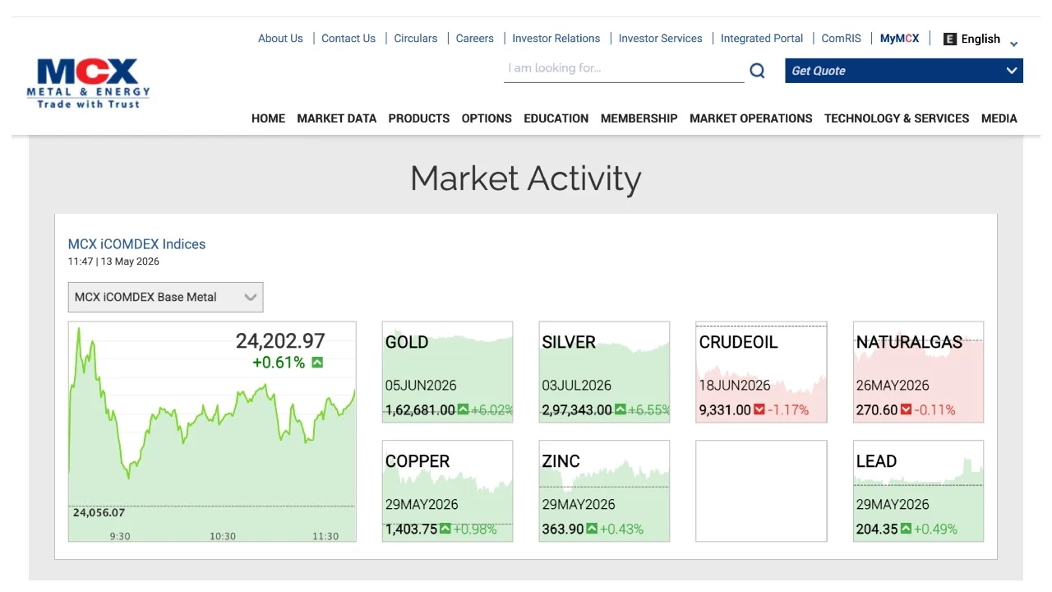Click COPPER green up arrow icon
The height and width of the screenshot is (592, 1052).
click(x=445, y=529)
